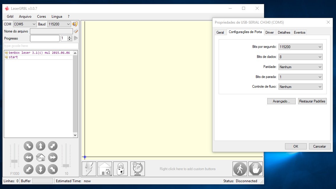Click the Estimated Time: now status entry
The height and width of the screenshot is (189, 336).
(x=73, y=181)
